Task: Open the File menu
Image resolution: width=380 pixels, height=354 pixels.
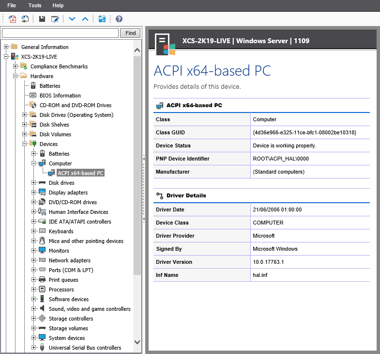Action: pyautogui.click(x=12, y=5)
